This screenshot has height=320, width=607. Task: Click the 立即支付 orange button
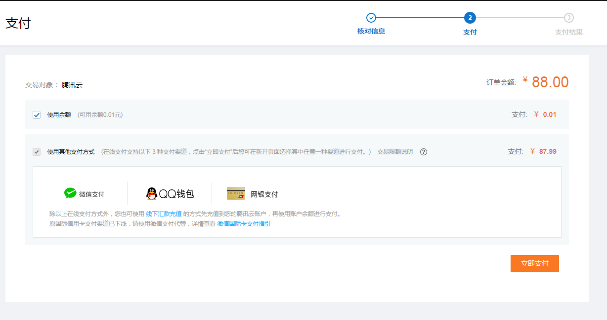535,263
